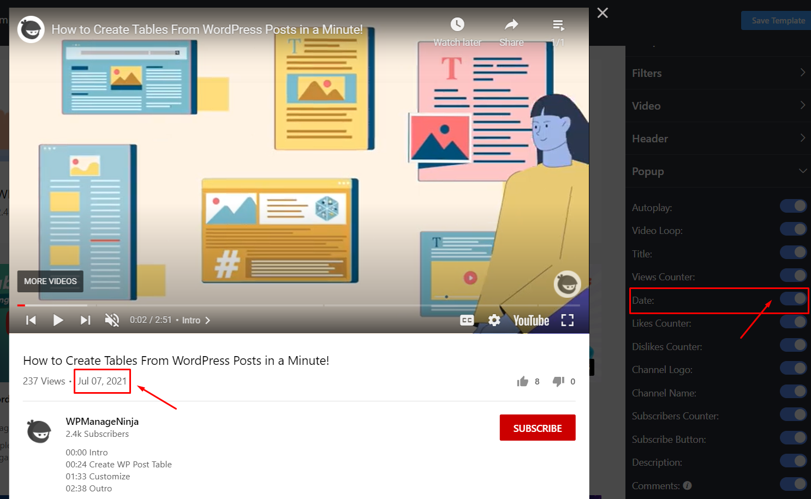Expand the Video section

click(x=718, y=106)
